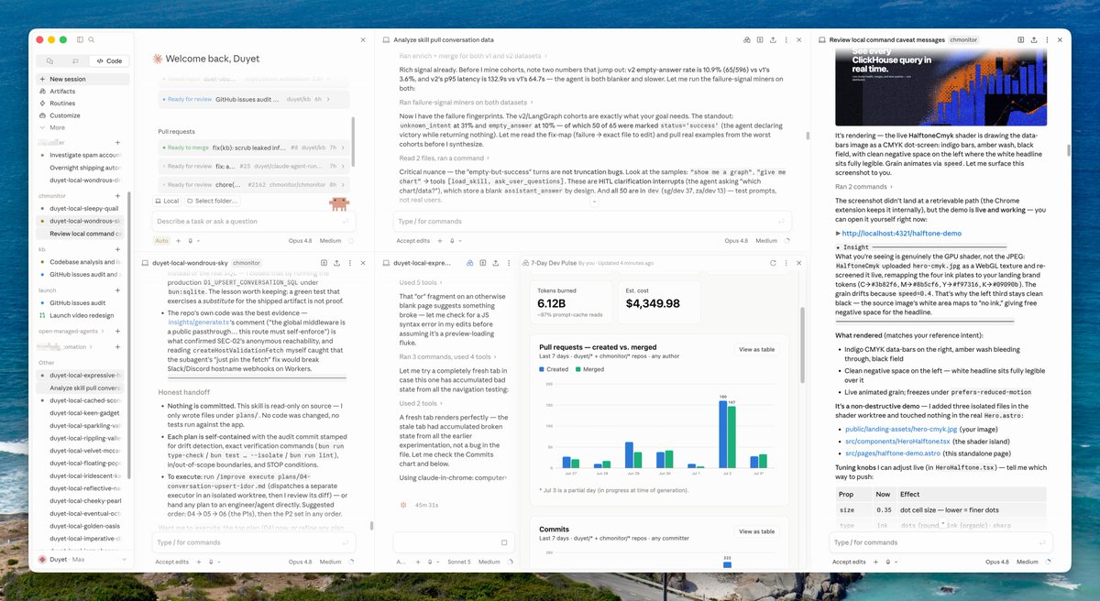Toggle the sidebar panel icon near window controls
Image resolution: width=1100 pixels, height=601 pixels.
(x=81, y=40)
